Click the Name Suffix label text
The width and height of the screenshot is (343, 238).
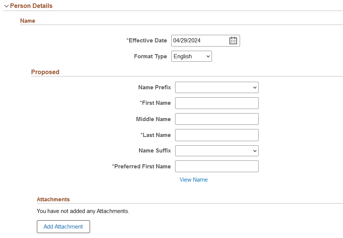[155, 151]
